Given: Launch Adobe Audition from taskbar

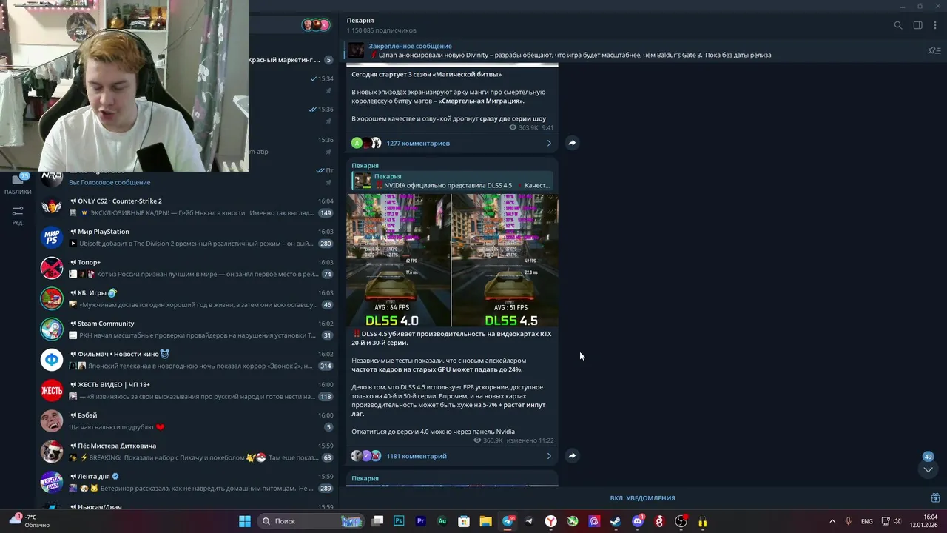Looking at the screenshot, I should [x=442, y=521].
